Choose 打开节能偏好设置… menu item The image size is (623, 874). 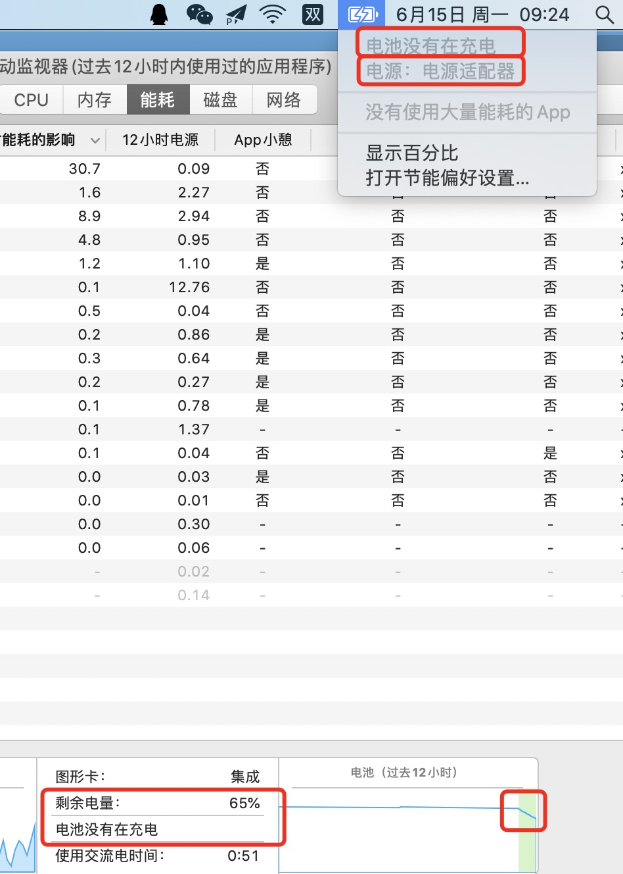[x=447, y=178]
